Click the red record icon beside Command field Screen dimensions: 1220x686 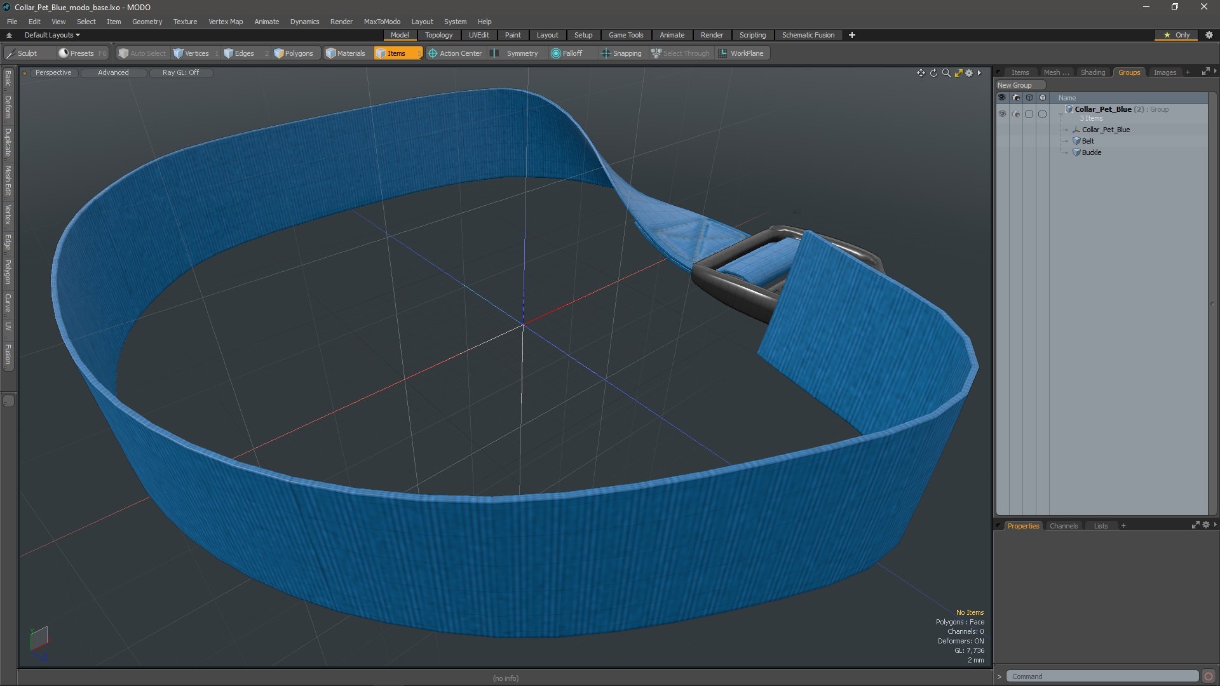coord(1209,676)
